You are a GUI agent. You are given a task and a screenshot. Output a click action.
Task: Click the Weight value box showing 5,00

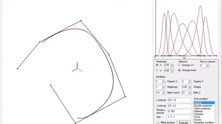pyautogui.click(x=185, y=87)
